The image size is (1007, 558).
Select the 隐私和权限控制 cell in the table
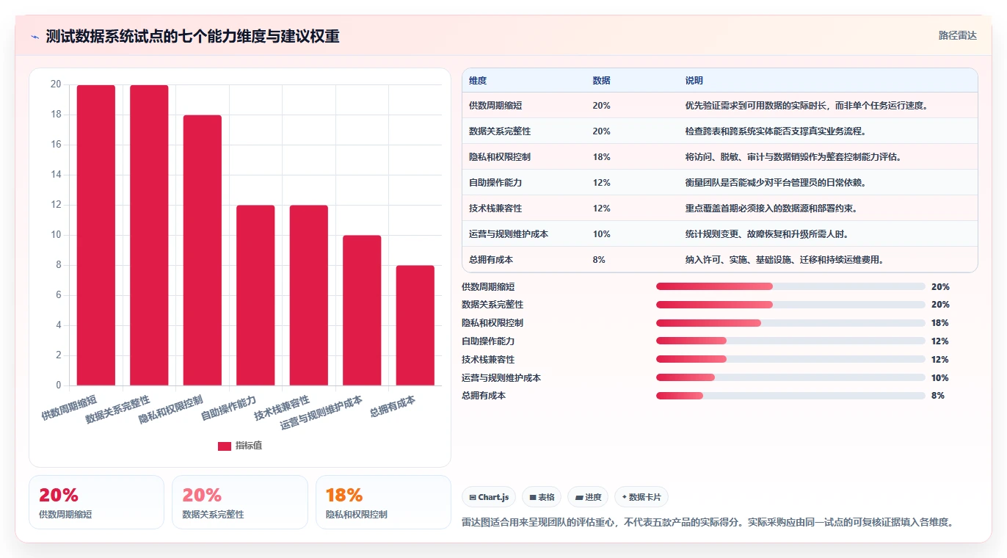(500, 157)
